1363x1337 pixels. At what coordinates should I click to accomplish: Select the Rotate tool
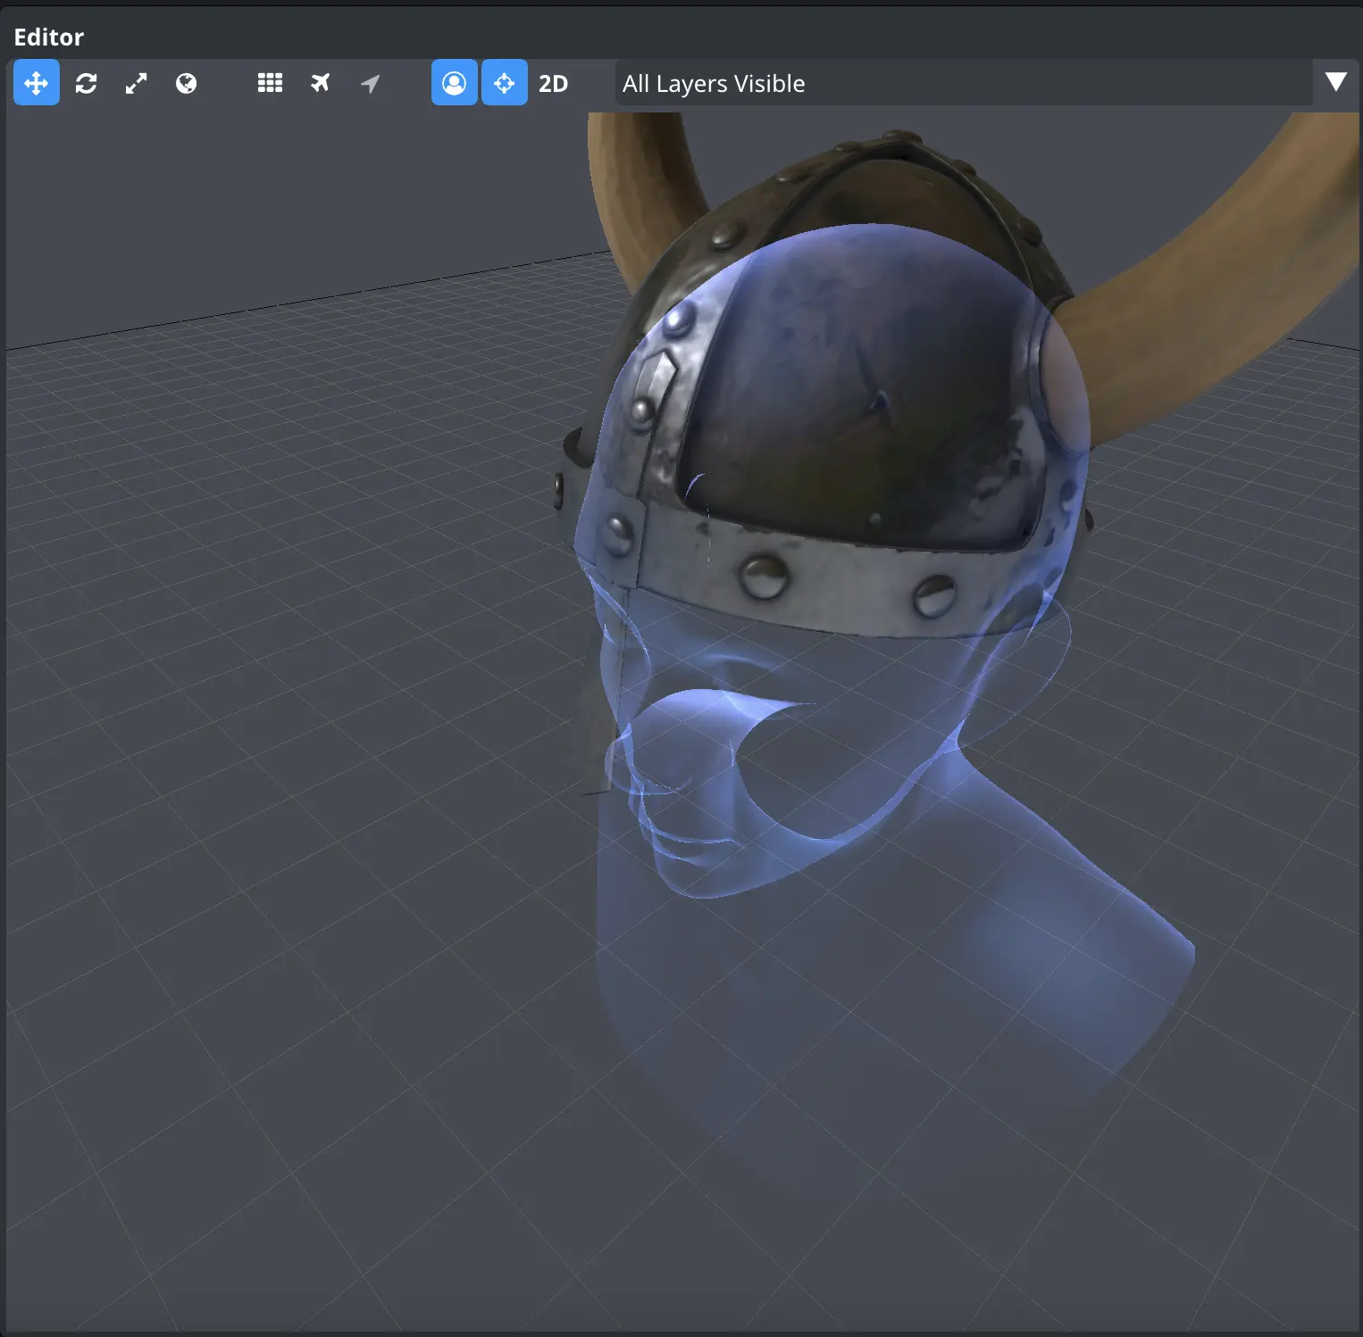coord(87,83)
